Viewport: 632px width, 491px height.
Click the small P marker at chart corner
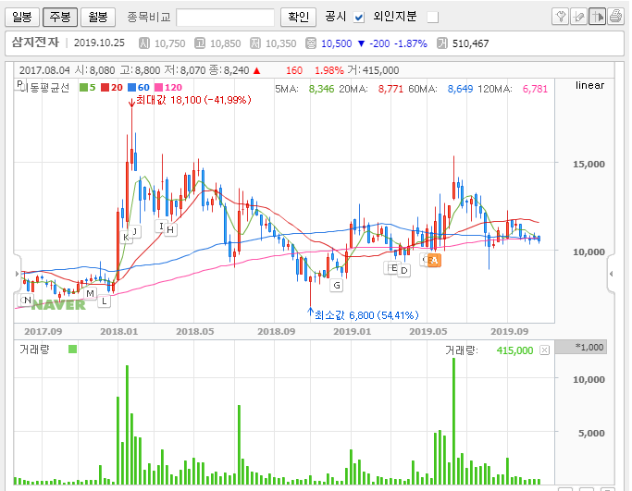pos(19,84)
